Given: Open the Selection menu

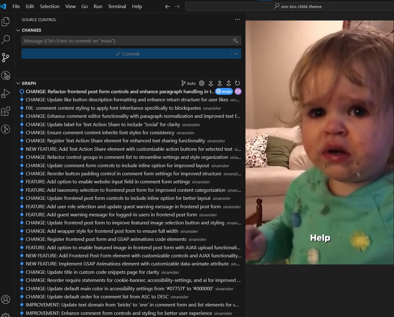Looking at the screenshot, I should [x=49, y=6].
